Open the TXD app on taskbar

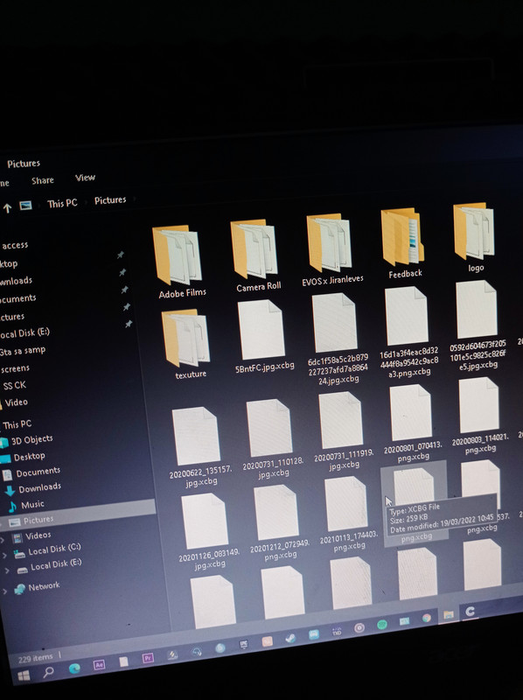(337, 631)
